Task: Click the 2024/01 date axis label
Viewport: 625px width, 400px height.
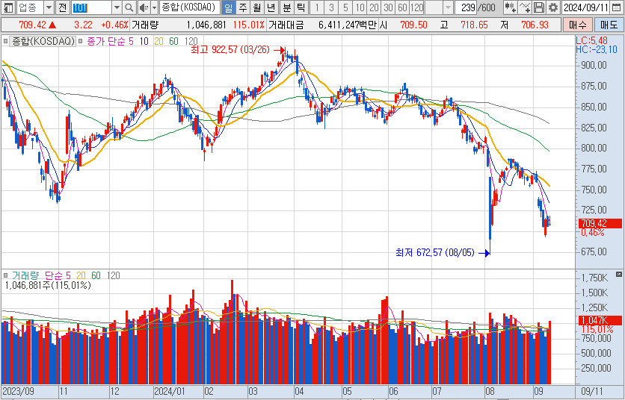Action: click(x=170, y=392)
